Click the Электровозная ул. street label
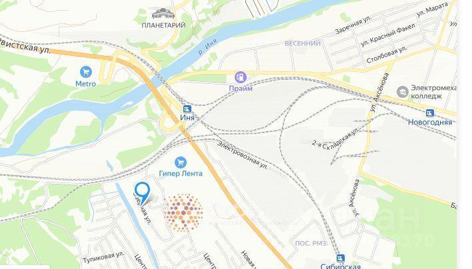 click(x=242, y=156)
